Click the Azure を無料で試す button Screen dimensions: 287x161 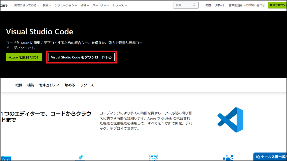point(24,57)
